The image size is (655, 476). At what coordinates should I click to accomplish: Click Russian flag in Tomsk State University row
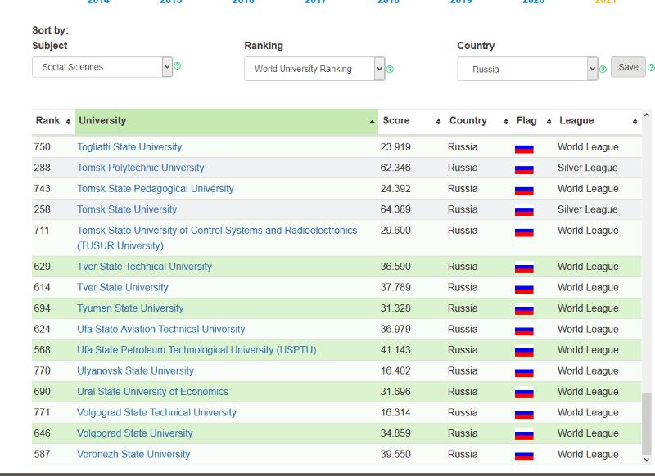[524, 210]
